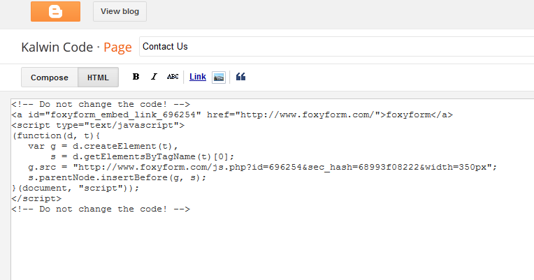Click the script type text/javascript line
The height and width of the screenshot is (280, 534).
point(98,125)
